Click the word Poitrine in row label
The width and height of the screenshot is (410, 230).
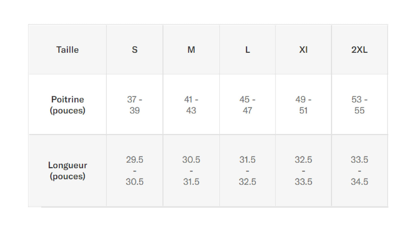[68, 99]
